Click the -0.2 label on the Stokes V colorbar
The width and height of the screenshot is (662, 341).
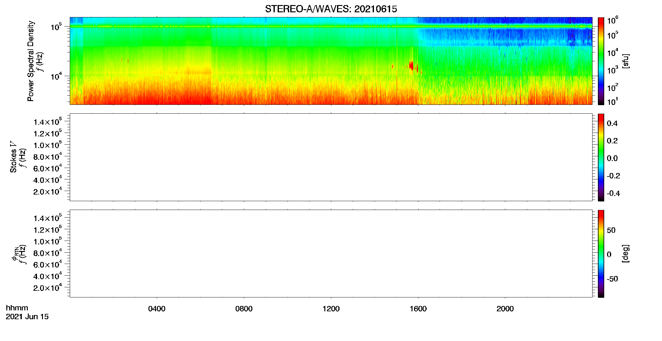[613, 176]
